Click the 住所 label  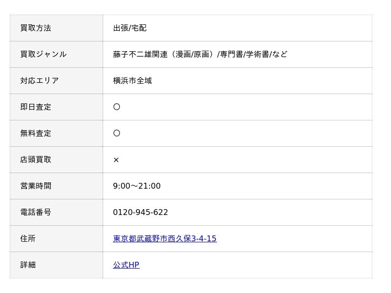click(x=28, y=238)
